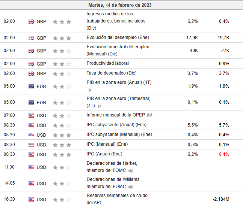Image resolution: width=243 pixels, height=206 pixels.
Task: Click the three-star rating for IPC subyacente (Anual)
Action: [62, 125]
